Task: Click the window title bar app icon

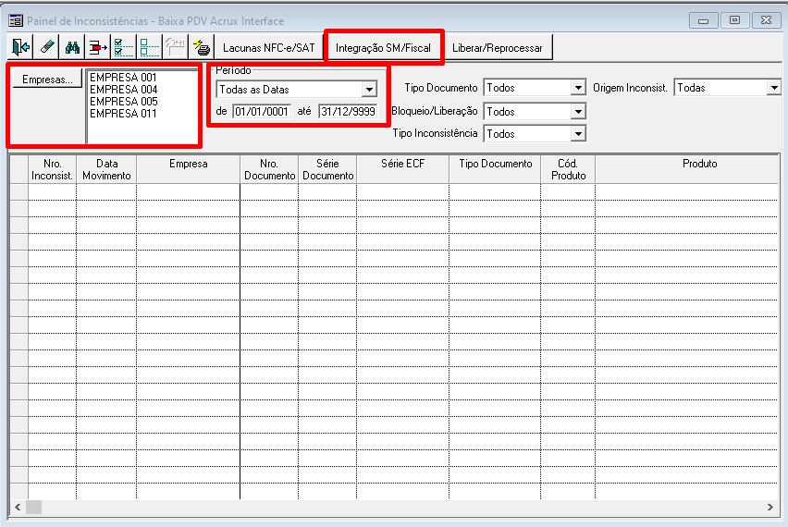Action: pos(16,20)
